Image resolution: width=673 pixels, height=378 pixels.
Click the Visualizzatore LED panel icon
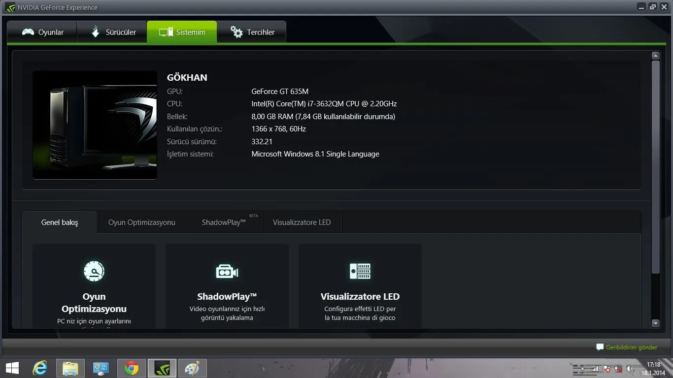(360, 271)
